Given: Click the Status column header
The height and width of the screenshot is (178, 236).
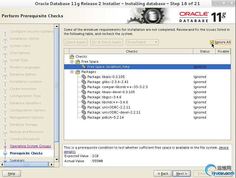Looking at the screenshot, I should click(205, 51).
